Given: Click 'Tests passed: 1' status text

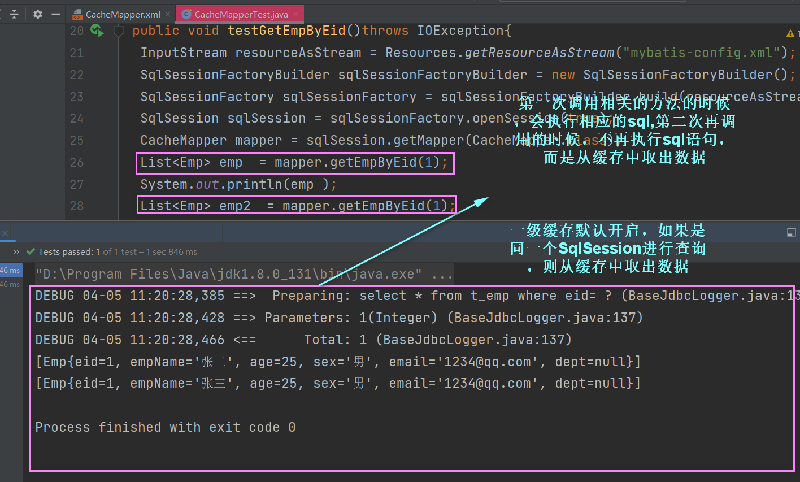Looking at the screenshot, I should click(69, 252).
